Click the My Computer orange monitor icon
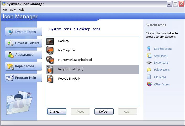Image resolution: width=185 pixels, height=126 pixels. pyautogui.click(x=50, y=50)
